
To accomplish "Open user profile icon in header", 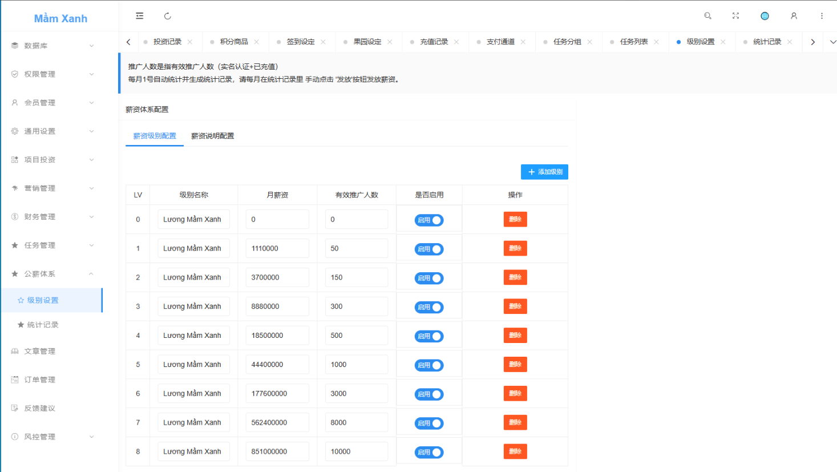I will (x=794, y=16).
